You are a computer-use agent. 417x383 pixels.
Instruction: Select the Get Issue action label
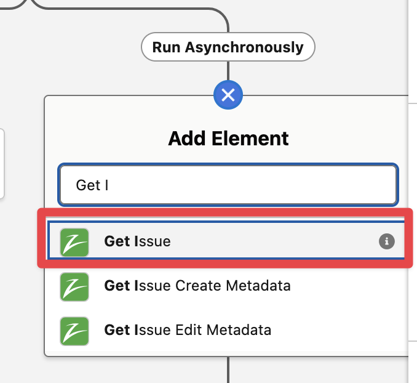(137, 241)
